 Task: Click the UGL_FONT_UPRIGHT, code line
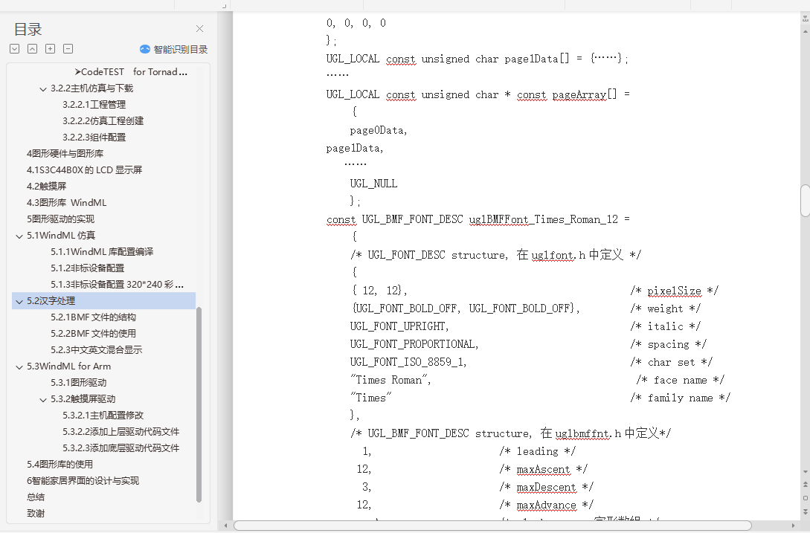pyautogui.click(x=399, y=326)
